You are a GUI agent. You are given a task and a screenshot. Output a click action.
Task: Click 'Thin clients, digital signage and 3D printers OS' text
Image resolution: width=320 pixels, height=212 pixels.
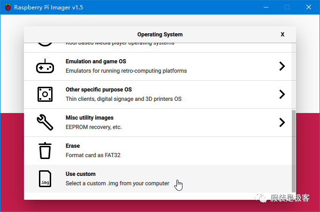(123, 99)
